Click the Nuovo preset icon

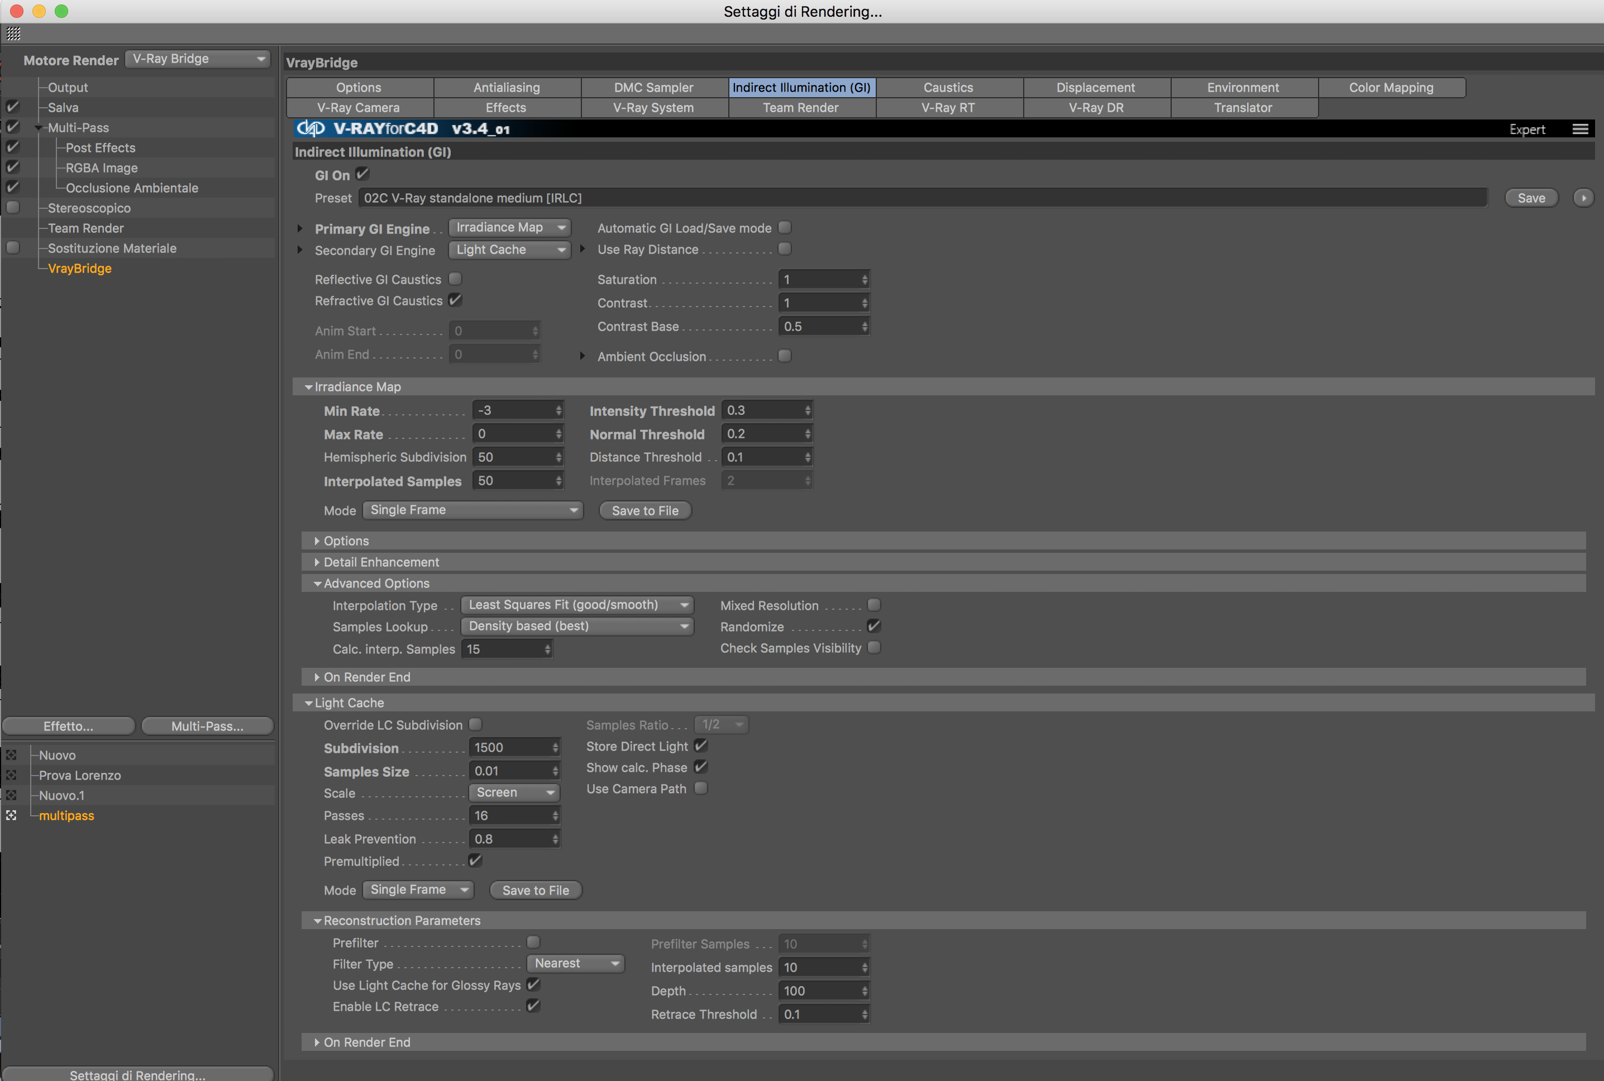click(12, 755)
